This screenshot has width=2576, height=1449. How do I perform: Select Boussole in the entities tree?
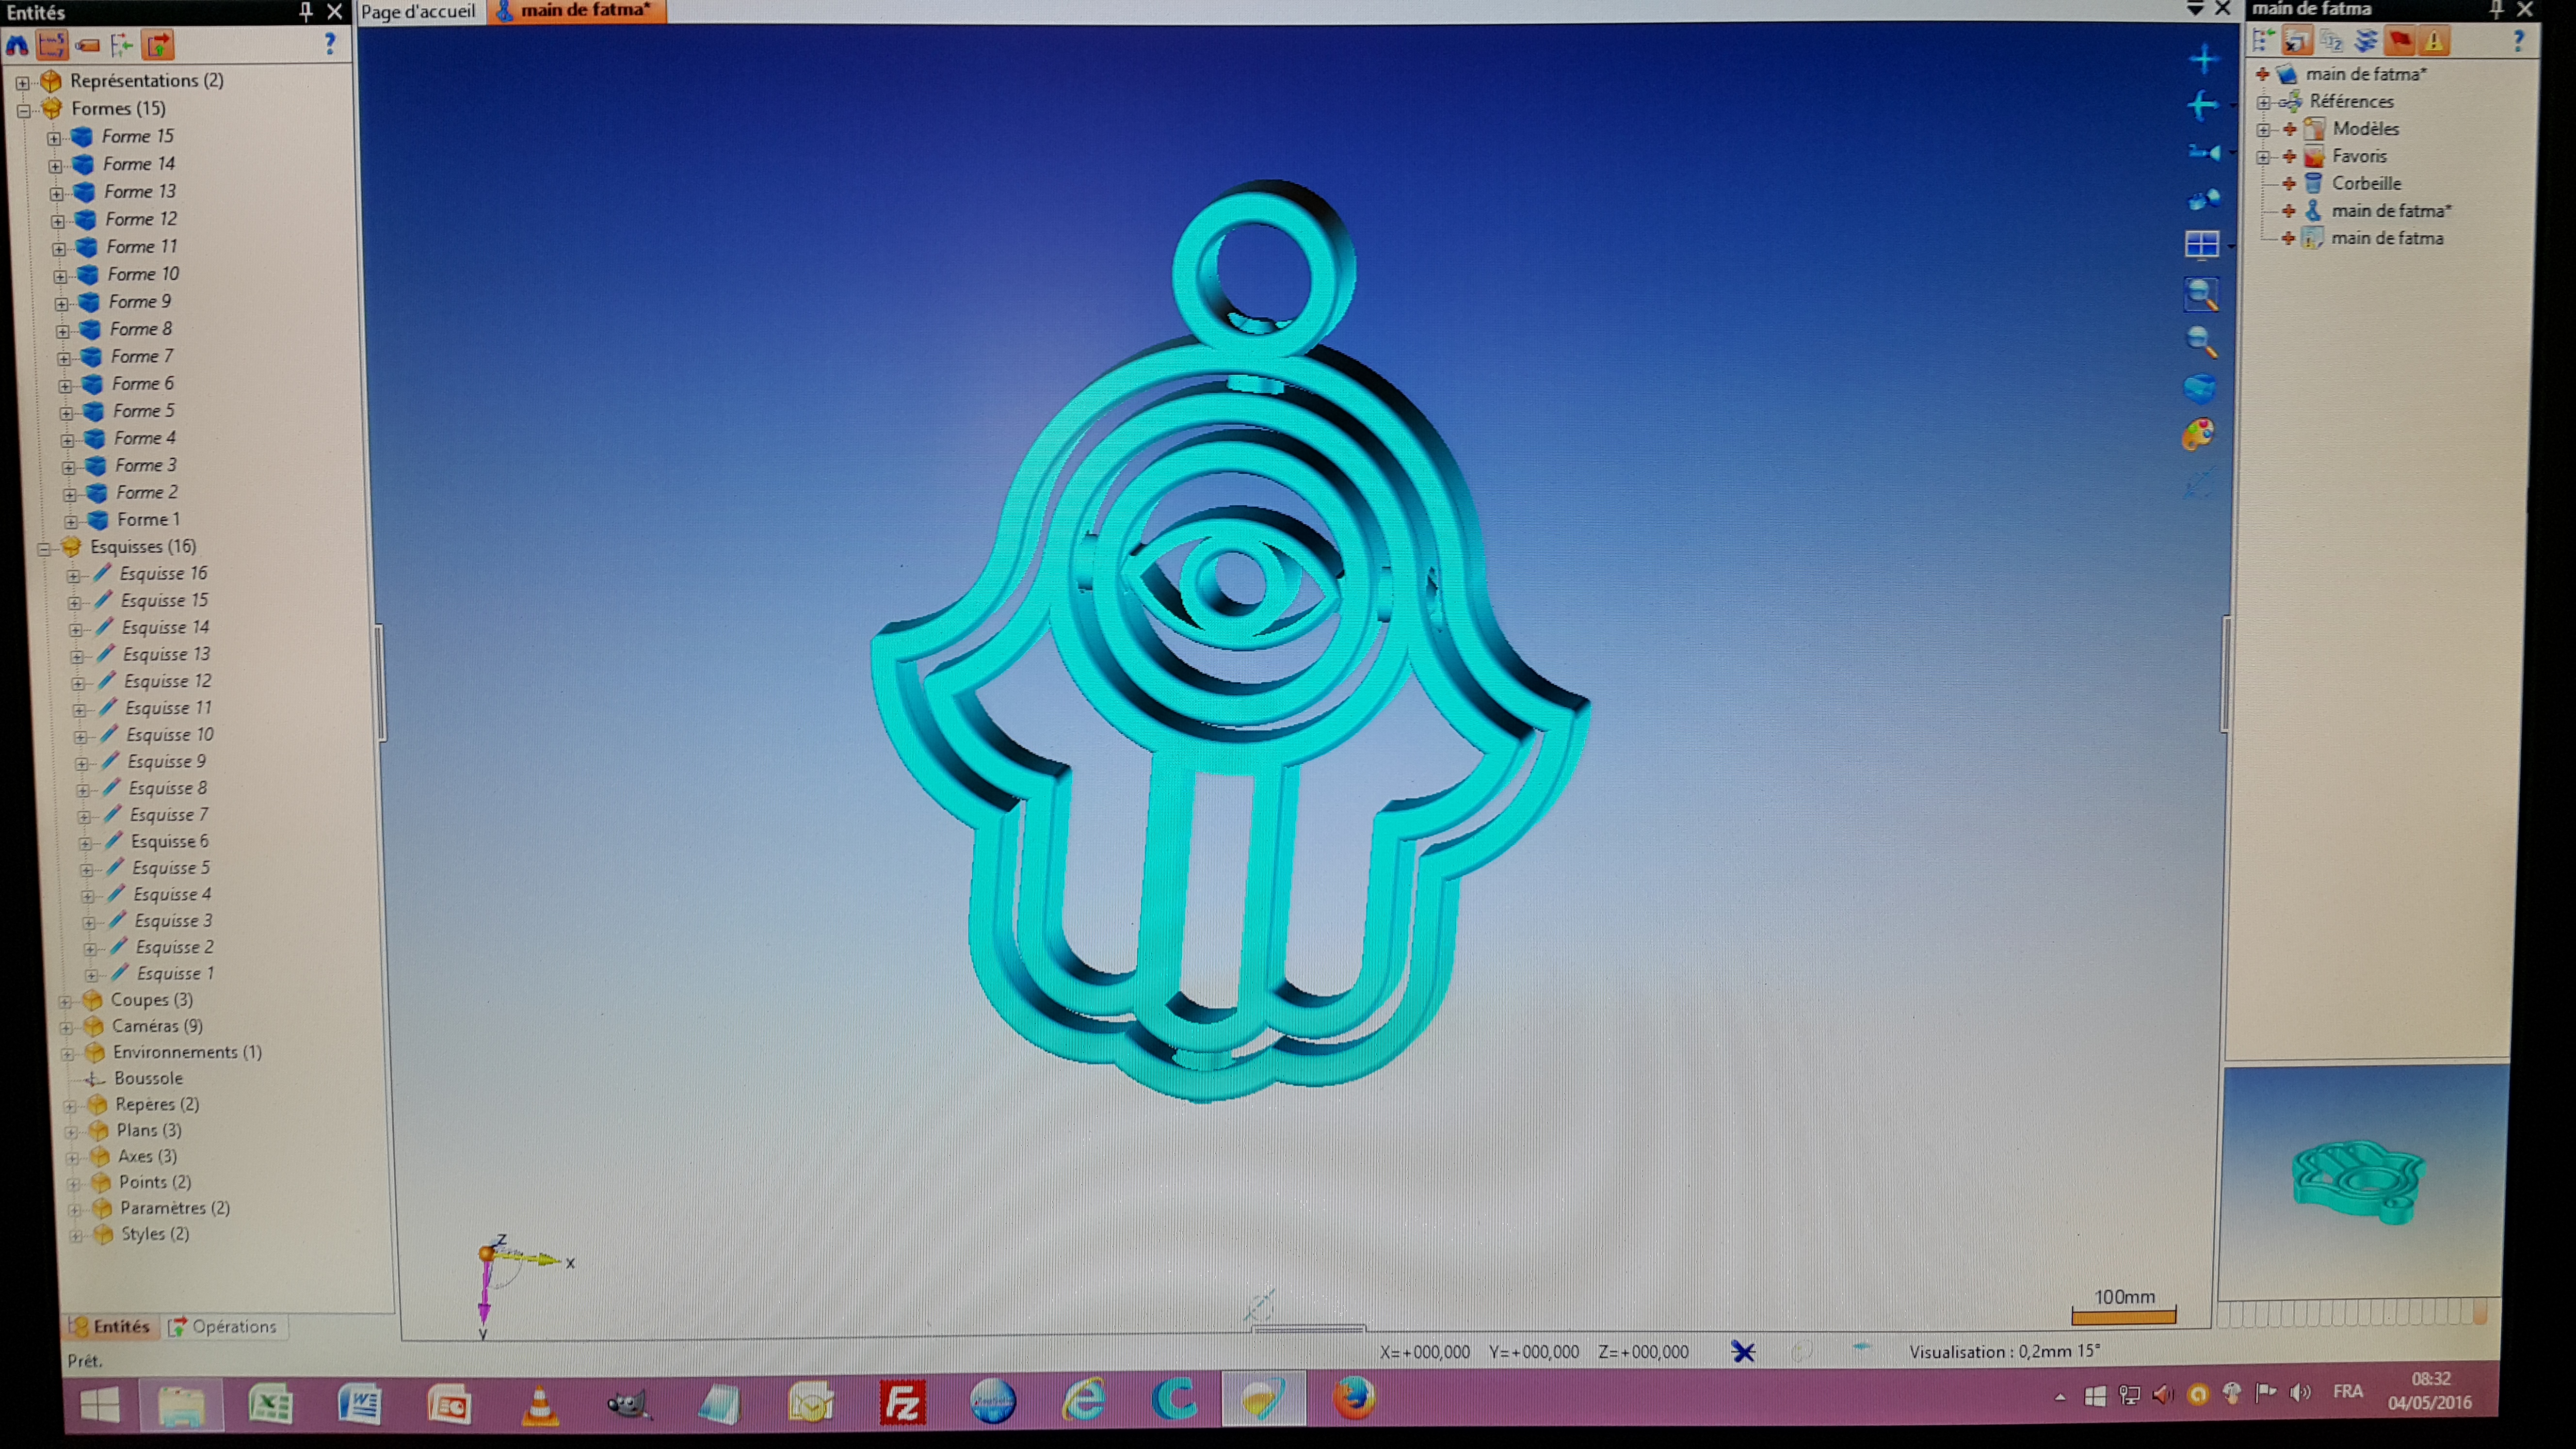click(148, 1079)
